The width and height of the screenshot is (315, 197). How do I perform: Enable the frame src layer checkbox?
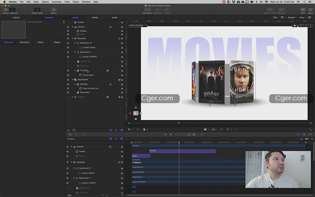[68, 66]
